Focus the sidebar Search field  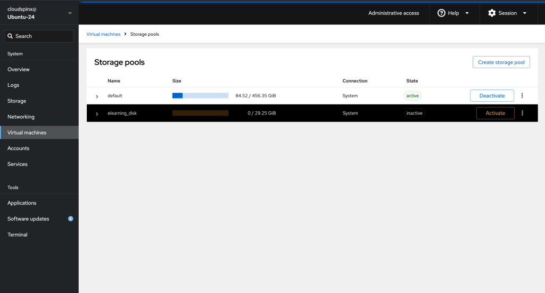(39, 36)
